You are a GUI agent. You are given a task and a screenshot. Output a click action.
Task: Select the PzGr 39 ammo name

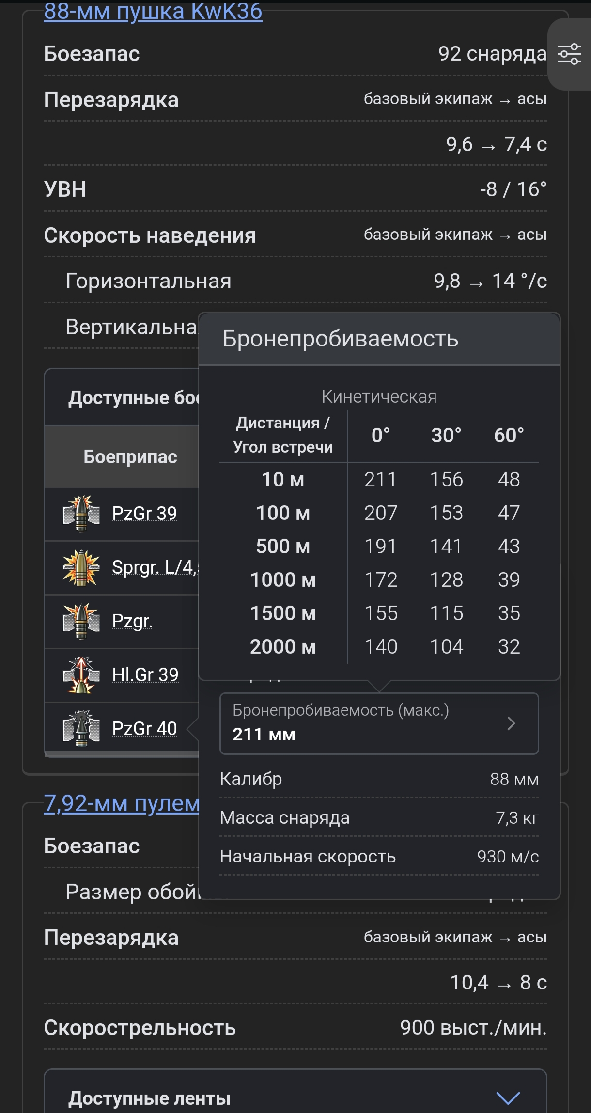coord(144,513)
